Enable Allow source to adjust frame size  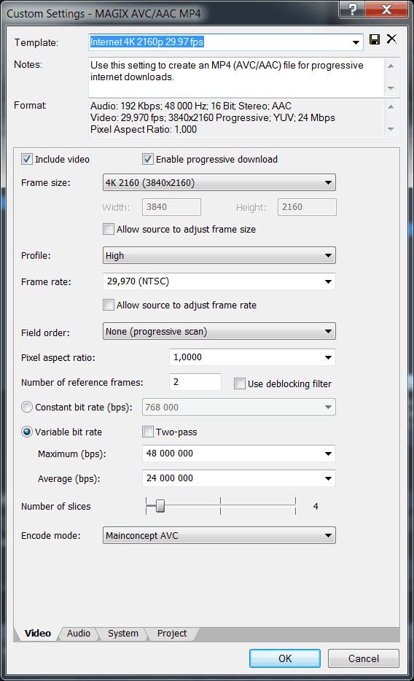click(109, 229)
